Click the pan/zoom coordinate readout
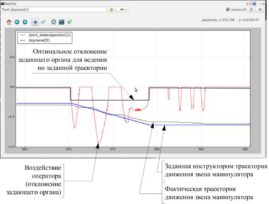The width and height of the screenshot is (269, 204). (x=230, y=20)
